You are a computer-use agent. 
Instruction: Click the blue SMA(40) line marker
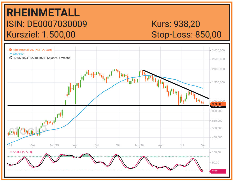(11, 54)
